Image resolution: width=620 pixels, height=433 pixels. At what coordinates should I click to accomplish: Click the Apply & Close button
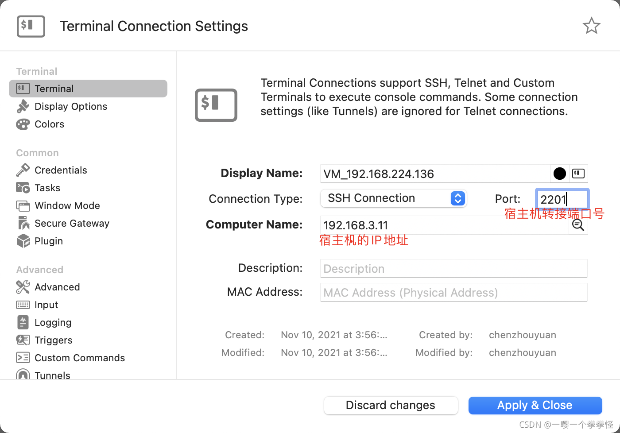pyautogui.click(x=535, y=405)
